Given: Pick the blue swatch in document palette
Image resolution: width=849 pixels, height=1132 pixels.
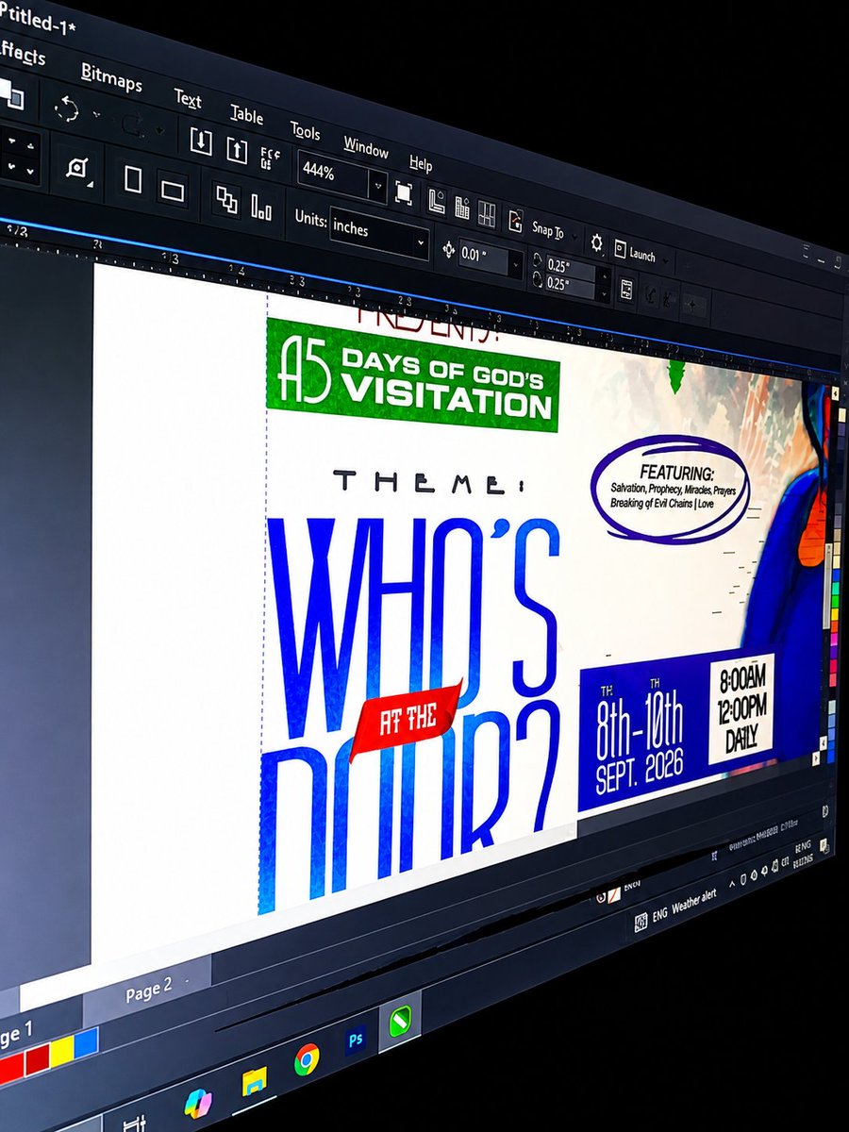Looking at the screenshot, I should point(86,1041).
